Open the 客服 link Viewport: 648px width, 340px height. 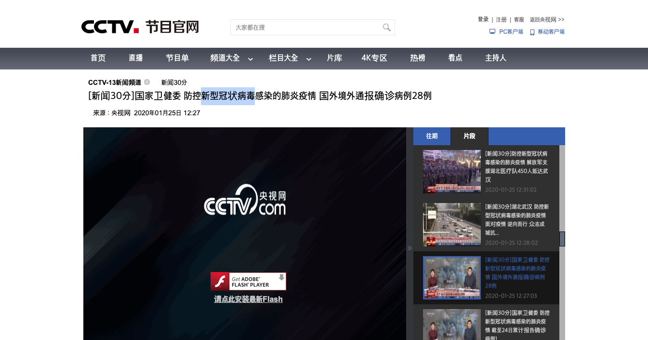point(519,20)
